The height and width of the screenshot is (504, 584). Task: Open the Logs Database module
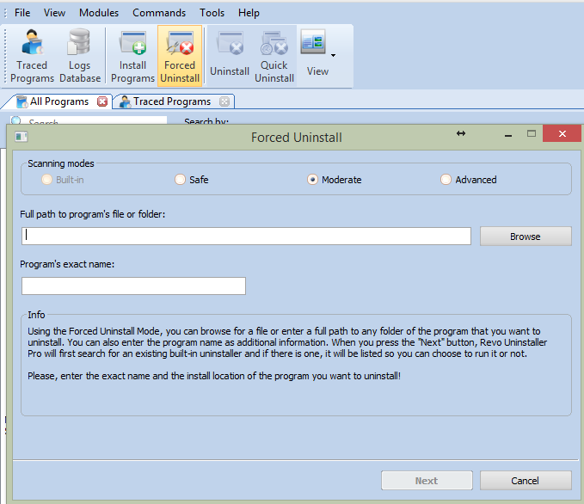pos(80,56)
